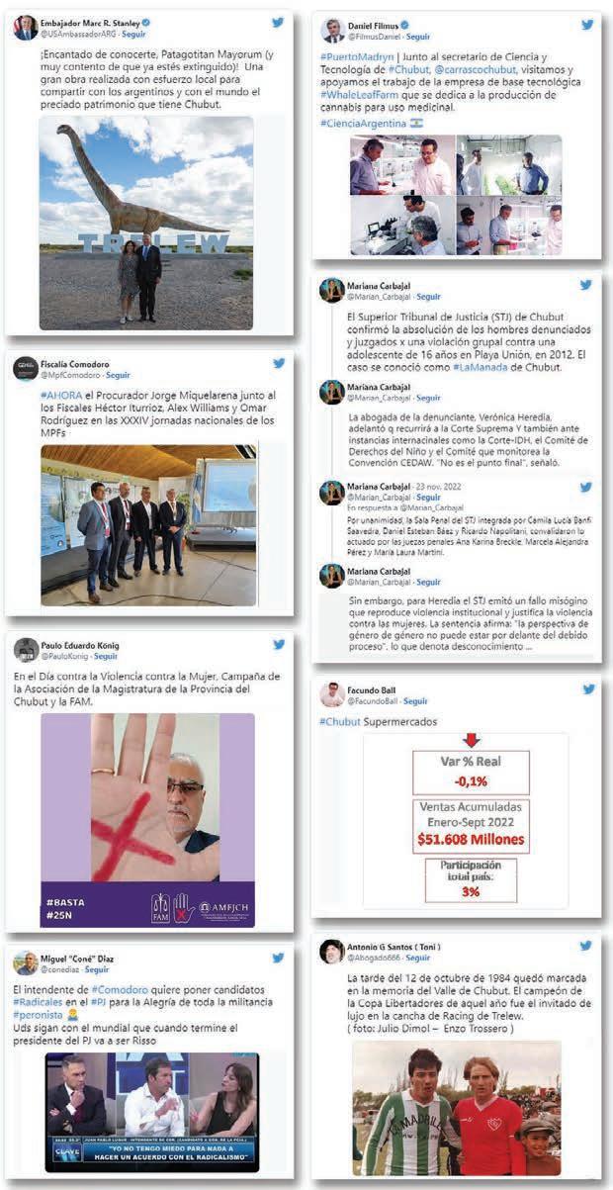Viewport: 613px width, 1190px height.
Task: Open #Radicales hashtag in Coné Díaz tweet
Action: [36, 1001]
